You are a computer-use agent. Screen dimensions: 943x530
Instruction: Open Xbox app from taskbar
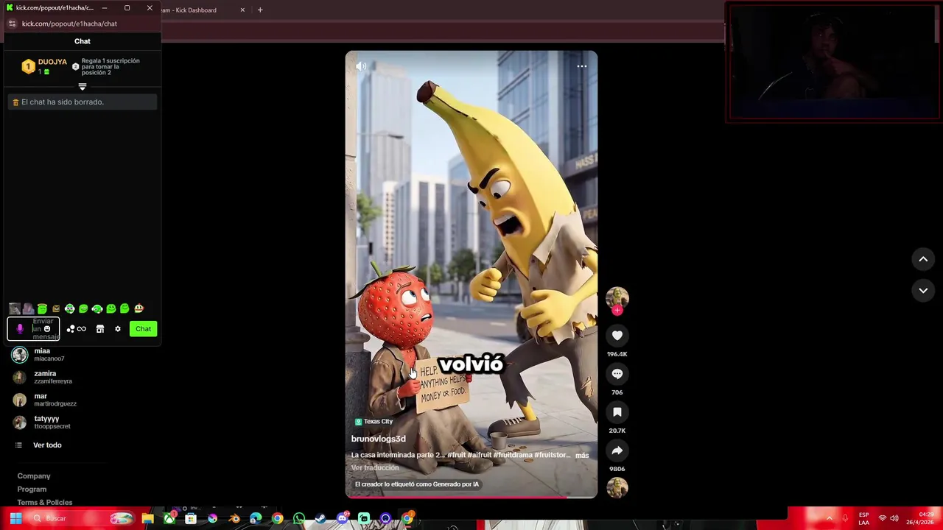click(169, 519)
